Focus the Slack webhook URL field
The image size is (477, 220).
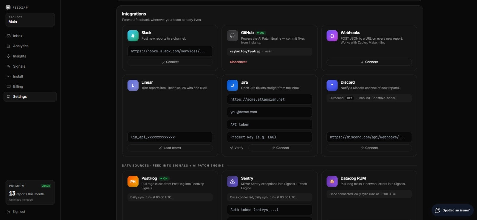tap(170, 51)
